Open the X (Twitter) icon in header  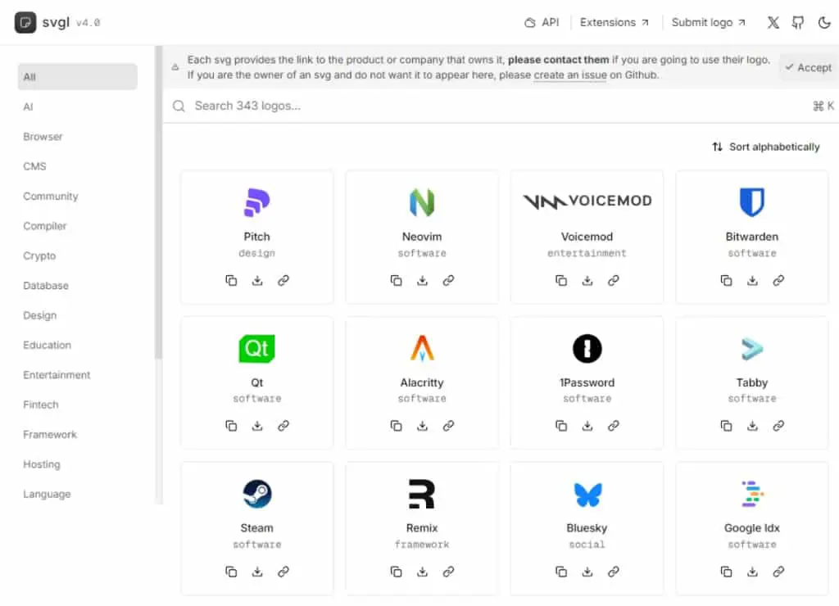(x=773, y=22)
